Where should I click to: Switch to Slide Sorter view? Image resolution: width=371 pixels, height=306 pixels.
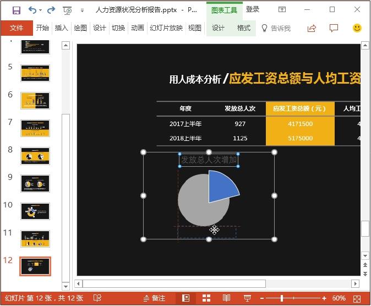[206, 298]
